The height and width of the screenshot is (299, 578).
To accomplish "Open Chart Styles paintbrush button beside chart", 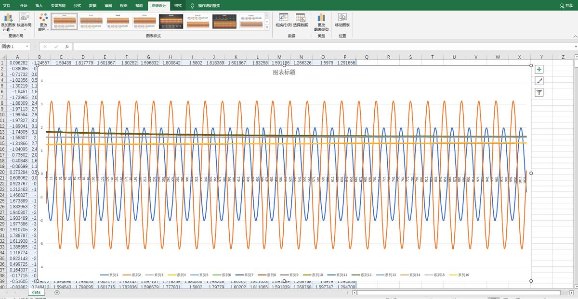I will [x=539, y=81].
